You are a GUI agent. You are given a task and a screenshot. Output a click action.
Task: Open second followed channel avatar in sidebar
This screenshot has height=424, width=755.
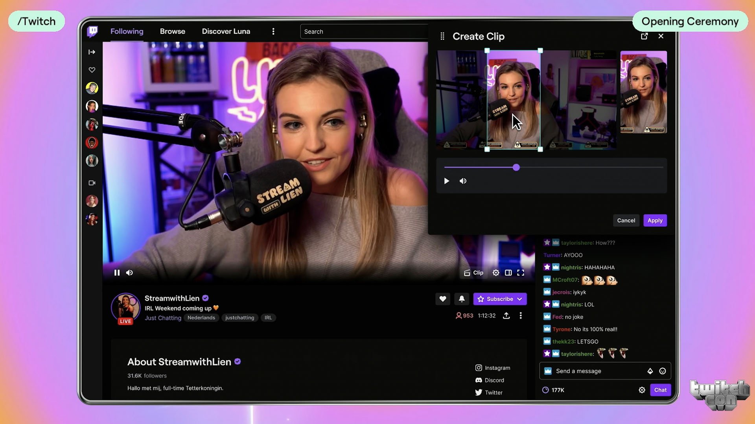pos(92,106)
